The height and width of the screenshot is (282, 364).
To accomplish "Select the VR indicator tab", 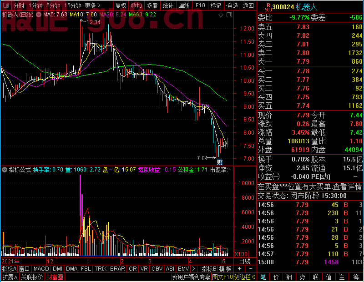I will tap(144, 268).
